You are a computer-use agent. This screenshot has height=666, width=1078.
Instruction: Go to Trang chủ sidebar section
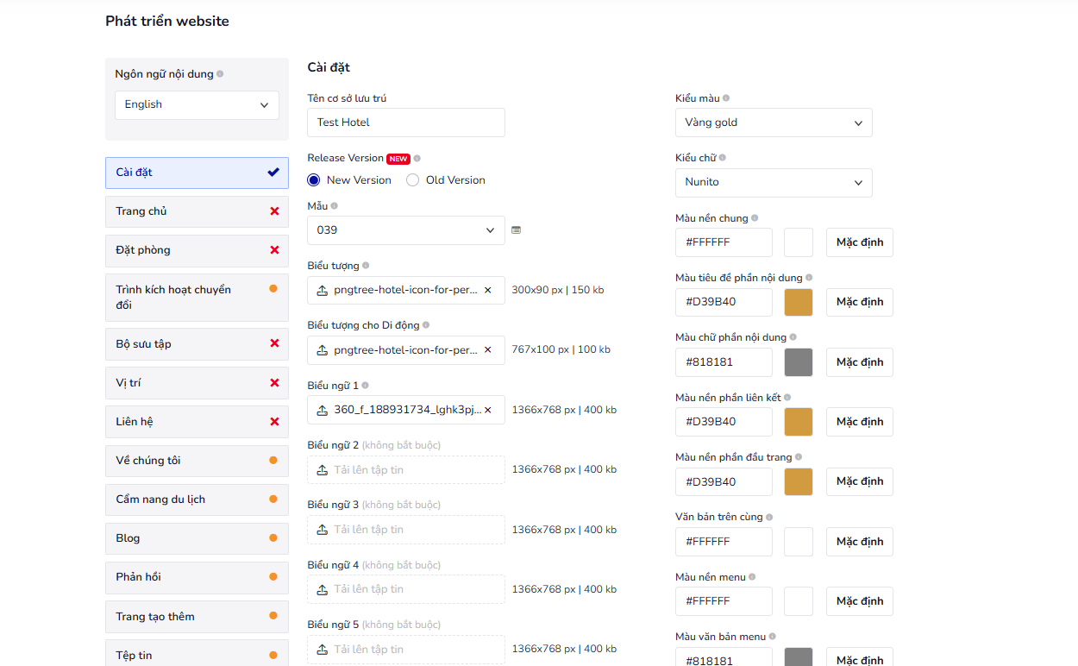click(197, 211)
